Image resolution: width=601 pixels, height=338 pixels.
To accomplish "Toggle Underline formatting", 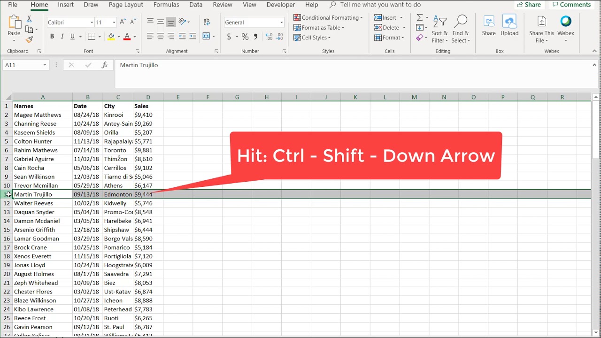I will 72,37.
